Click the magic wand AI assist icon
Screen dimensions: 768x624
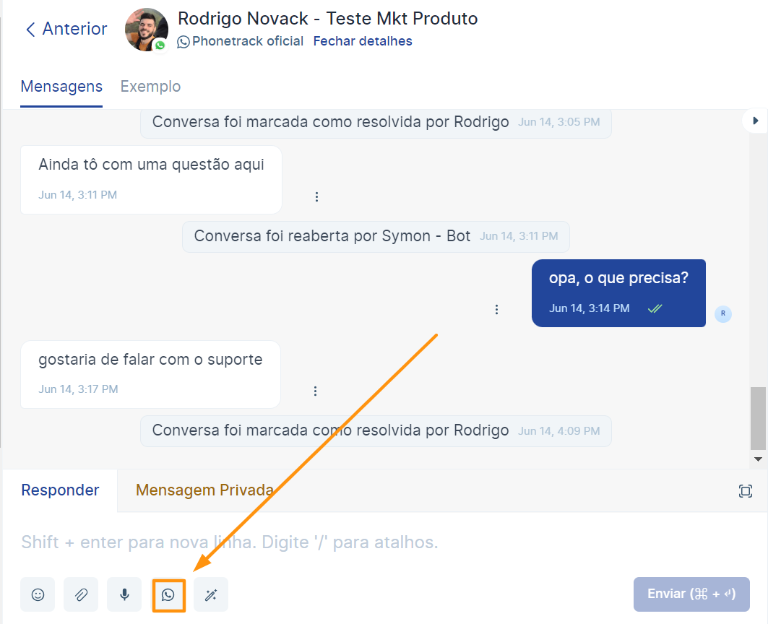[x=211, y=594]
